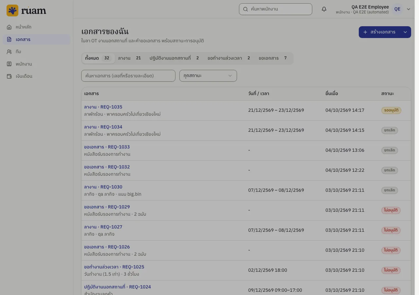Switch to the ขอทำงานล่วงเวลา tab
Viewport: 419px width, 295px height.
pyautogui.click(x=229, y=58)
